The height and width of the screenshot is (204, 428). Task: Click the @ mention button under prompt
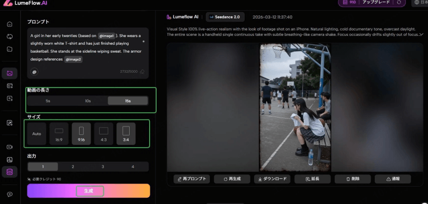(x=34, y=72)
